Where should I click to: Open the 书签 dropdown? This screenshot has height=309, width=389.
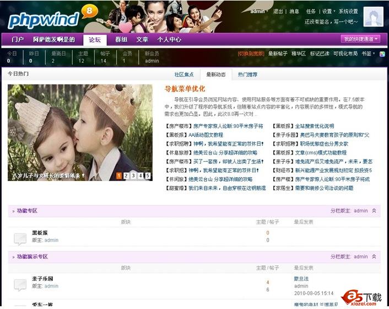pyautogui.click(x=368, y=54)
